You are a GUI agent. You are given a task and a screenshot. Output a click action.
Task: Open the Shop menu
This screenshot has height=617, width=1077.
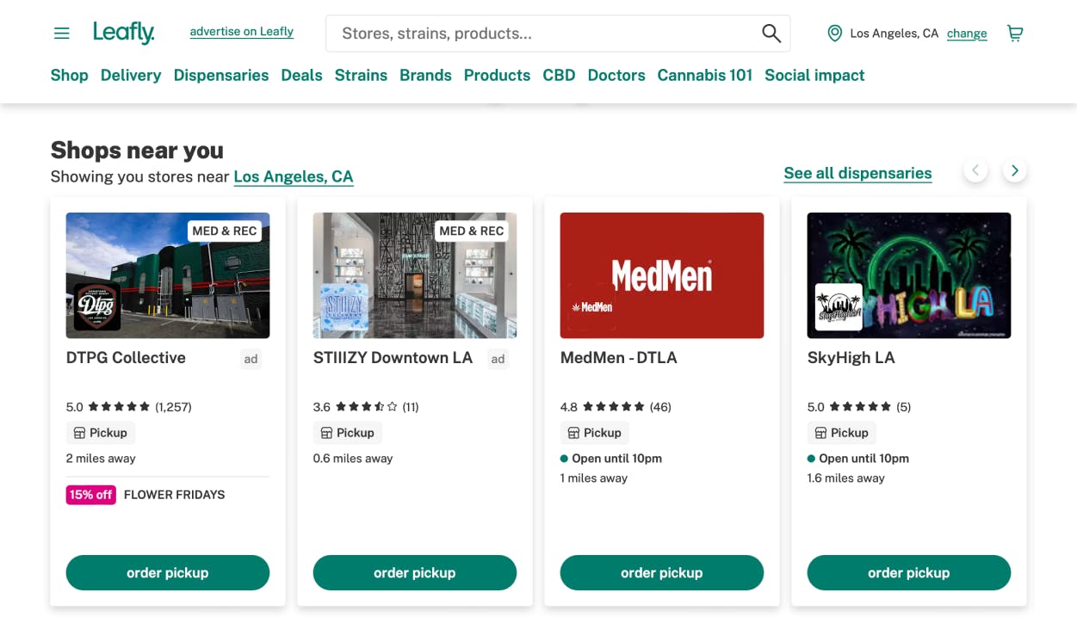[70, 75]
